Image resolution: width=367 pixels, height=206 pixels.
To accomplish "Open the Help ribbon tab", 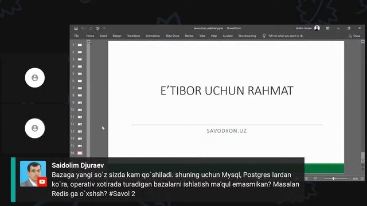I will 214,35.
